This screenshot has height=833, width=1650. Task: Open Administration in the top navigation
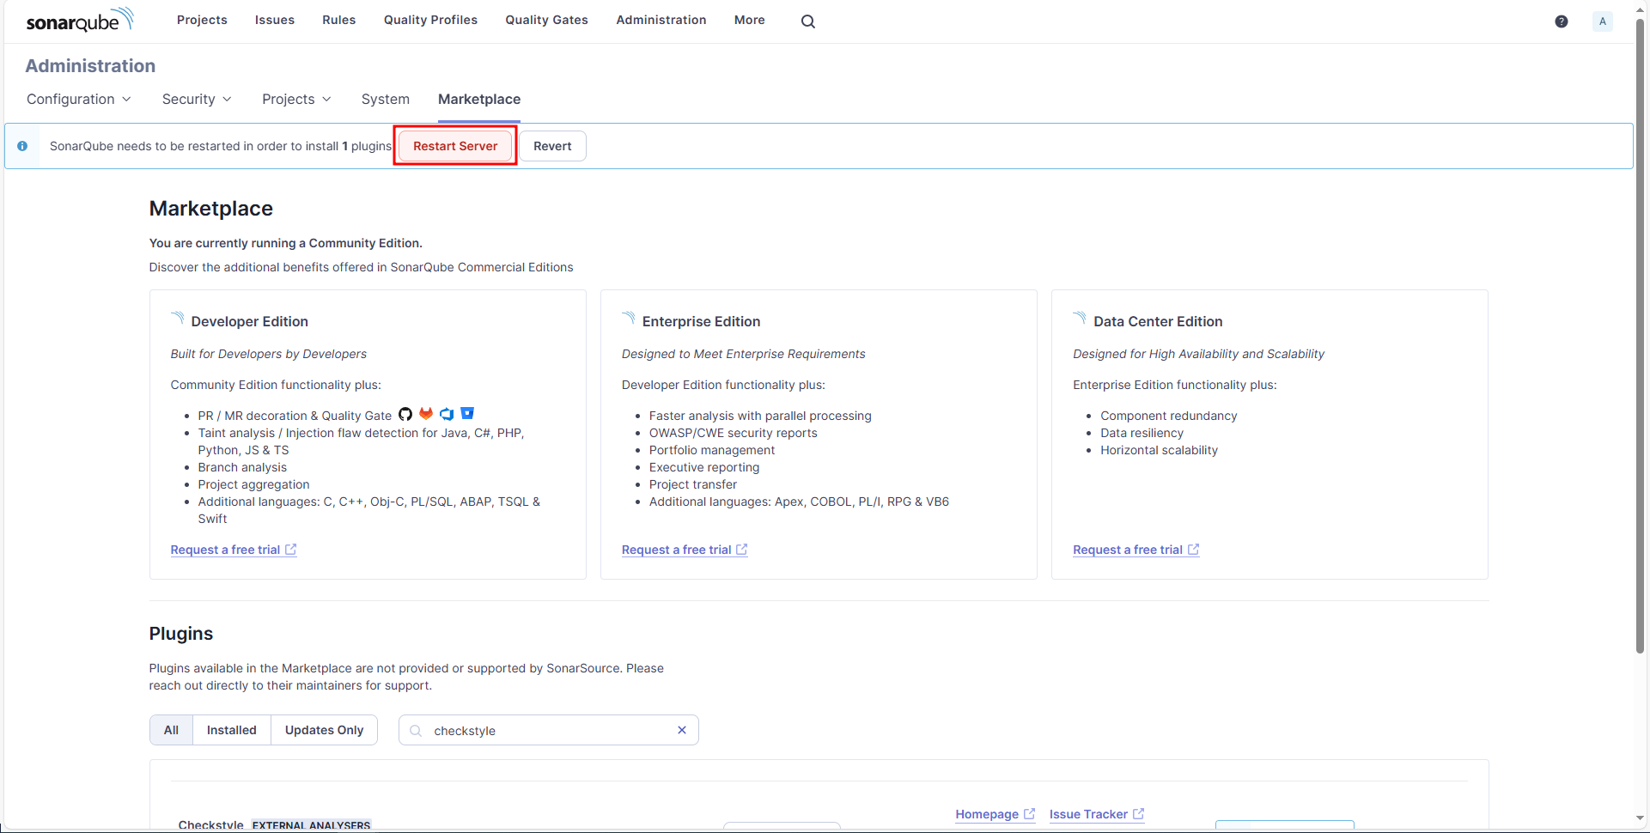click(x=661, y=20)
